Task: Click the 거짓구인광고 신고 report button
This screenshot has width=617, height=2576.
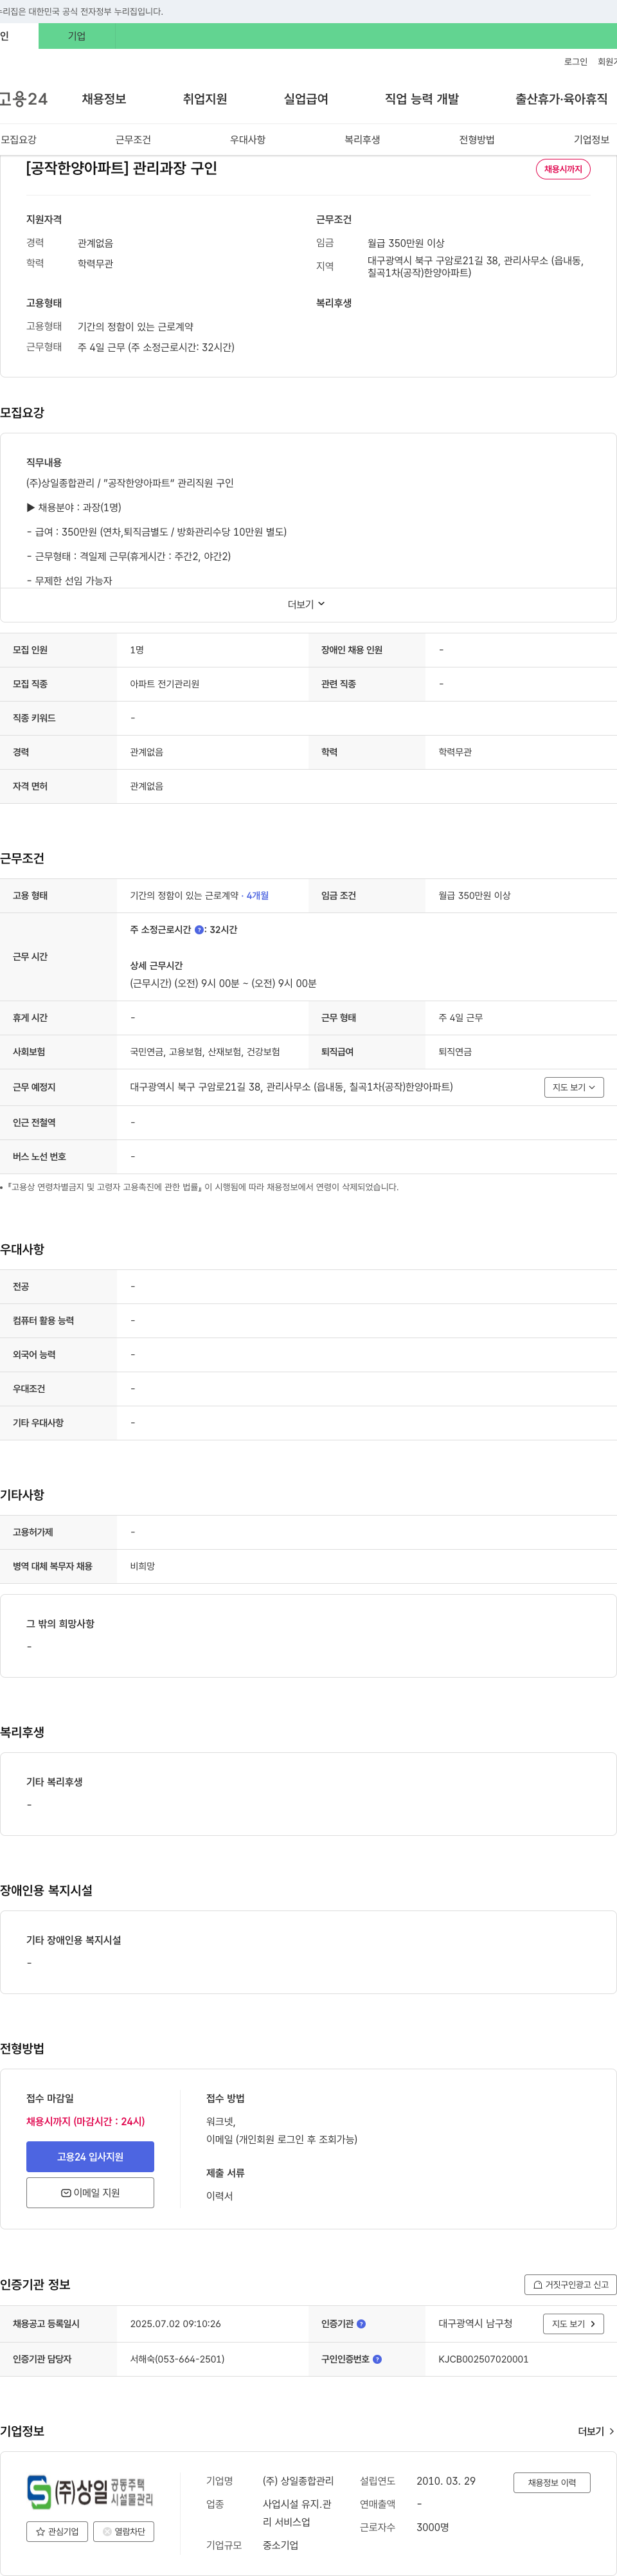Action: (x=570, y=2284)
